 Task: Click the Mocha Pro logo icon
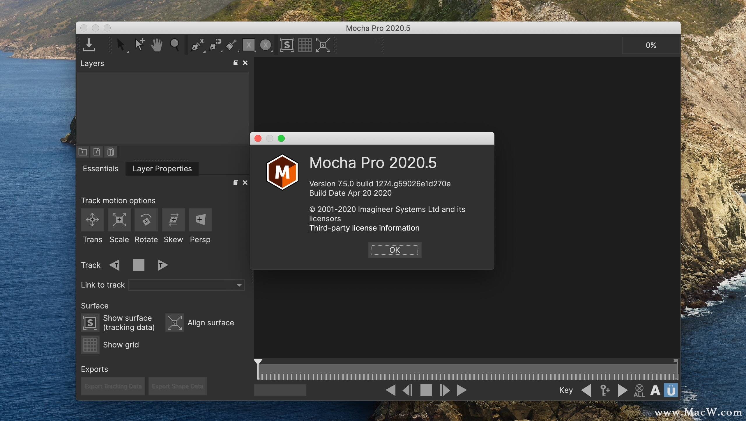pyautogui.click(x=282, y=172)
